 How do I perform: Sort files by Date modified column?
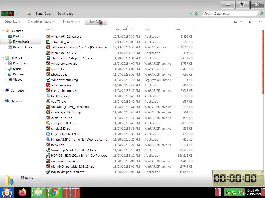tap(123, 29)
